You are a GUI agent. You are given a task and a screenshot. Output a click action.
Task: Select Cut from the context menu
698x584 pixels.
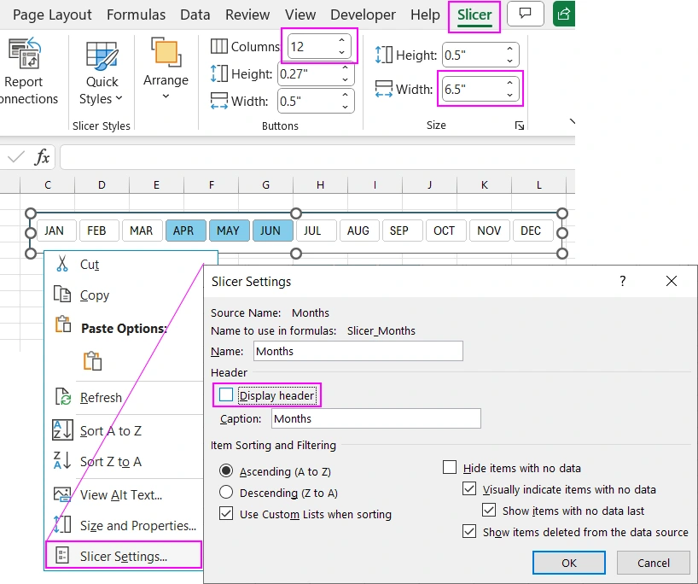[90, 264]
